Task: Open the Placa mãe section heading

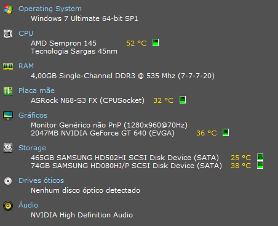Action: 36,91
